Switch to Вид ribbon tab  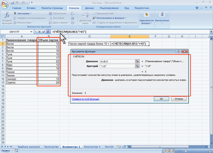(x=127, y=8)
